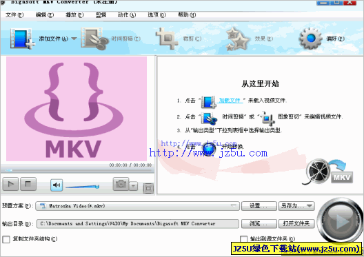The height and width of the screenshot is (257, 364).
Task: Expand the Add File dropdown arrow
Action: [74, 39]
